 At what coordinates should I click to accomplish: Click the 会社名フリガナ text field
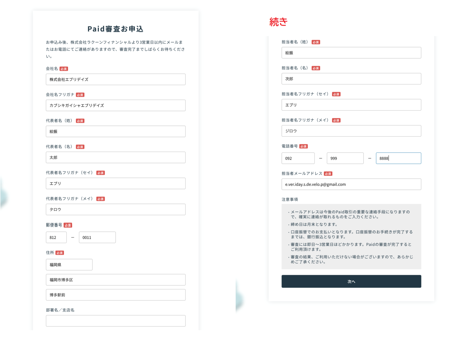point(115,105)
